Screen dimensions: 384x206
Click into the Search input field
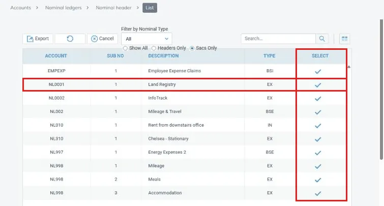click(278, 39)
